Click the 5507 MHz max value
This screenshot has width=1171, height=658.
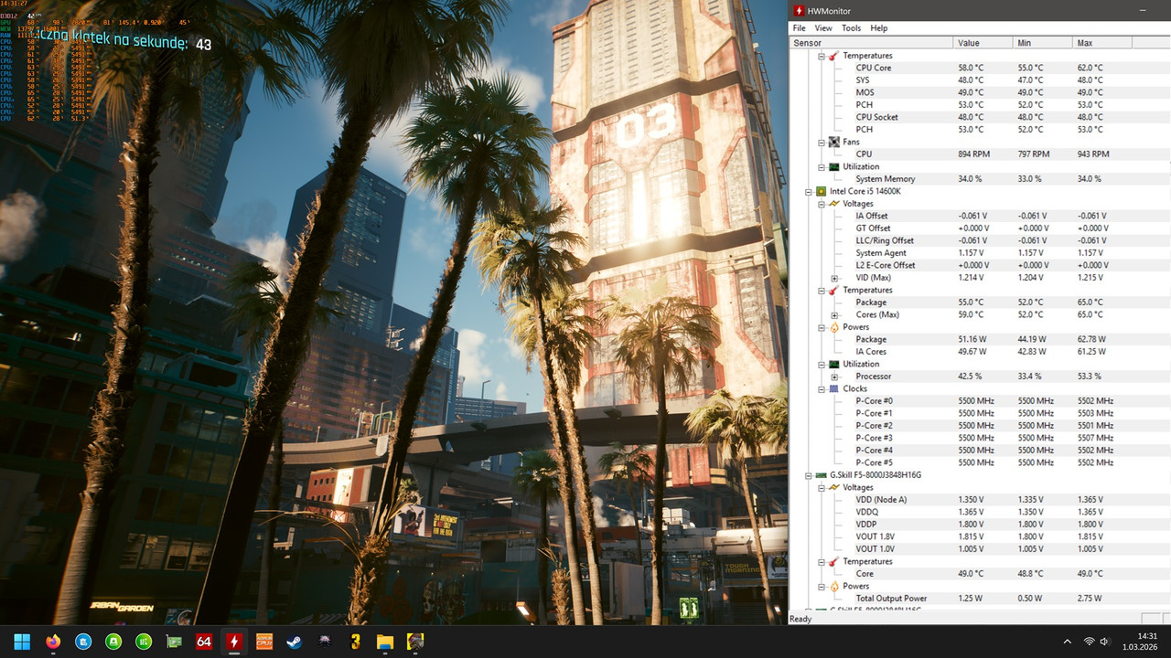[1095, 438]
